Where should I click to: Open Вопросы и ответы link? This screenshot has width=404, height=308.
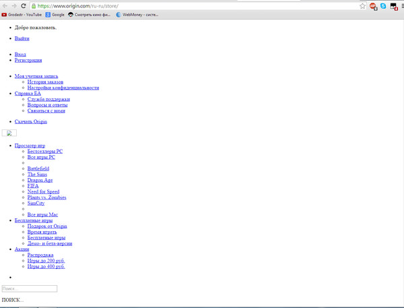coord(47,105)
